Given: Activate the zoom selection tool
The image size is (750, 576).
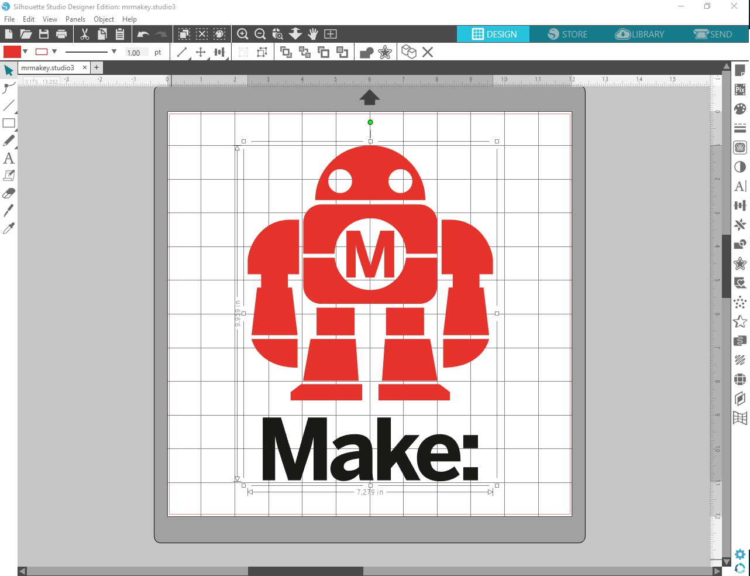Looking at the screenshot, I should pyautogui.click(x=278, y=34).
